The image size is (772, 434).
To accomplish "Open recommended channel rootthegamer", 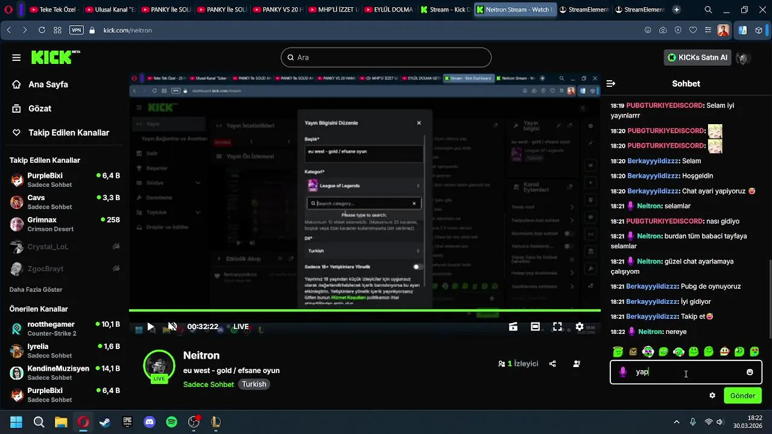I will click(66, 329).
